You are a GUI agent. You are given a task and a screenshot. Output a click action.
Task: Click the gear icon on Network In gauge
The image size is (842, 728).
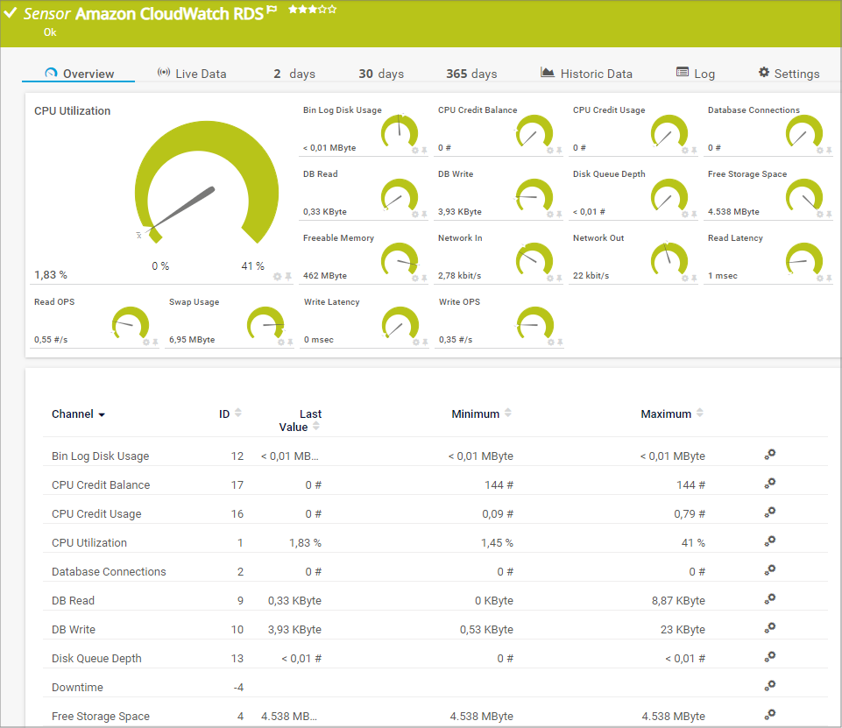coord(550,279)
